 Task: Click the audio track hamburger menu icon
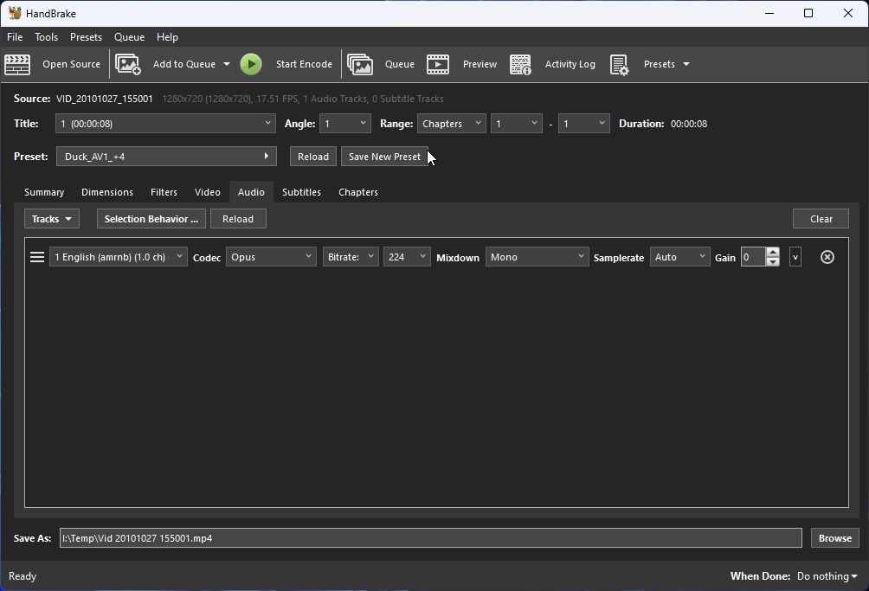[35, 256]
